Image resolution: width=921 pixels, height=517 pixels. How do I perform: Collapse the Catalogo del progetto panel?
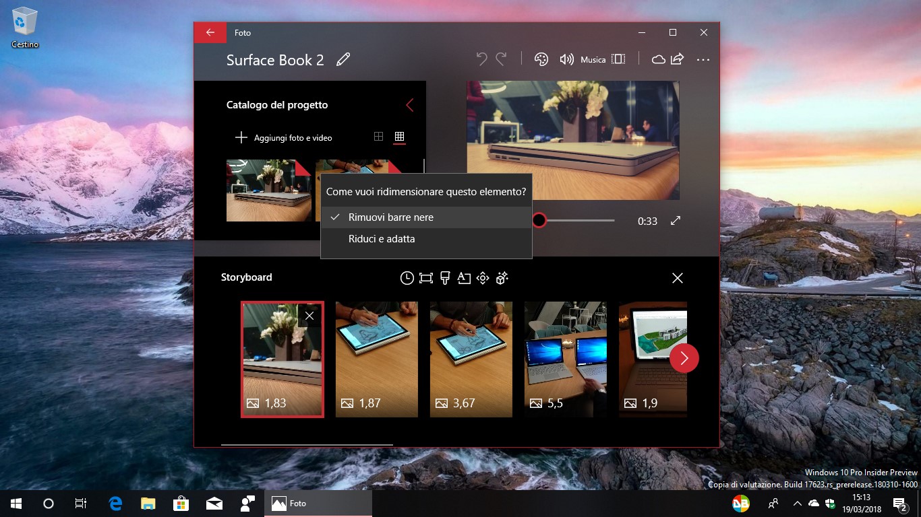click(410, 105)
